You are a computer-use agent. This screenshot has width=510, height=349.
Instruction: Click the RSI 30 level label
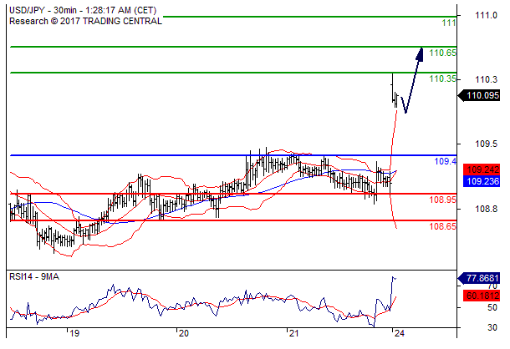(x=492, y=327)
